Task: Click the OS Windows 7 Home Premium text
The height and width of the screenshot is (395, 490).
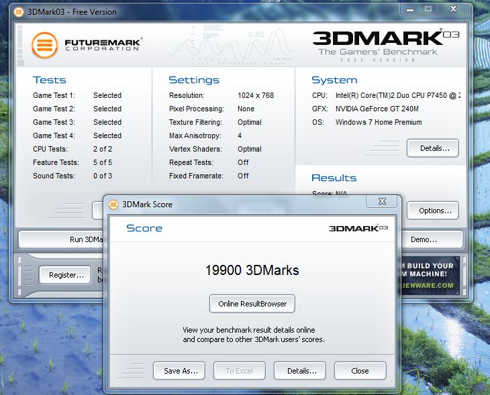Action: click(379, 122)
